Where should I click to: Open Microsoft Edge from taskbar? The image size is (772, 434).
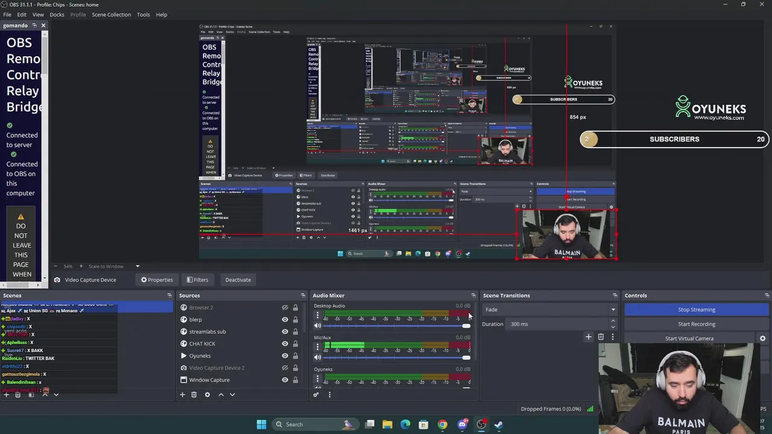tap(405, 424)
